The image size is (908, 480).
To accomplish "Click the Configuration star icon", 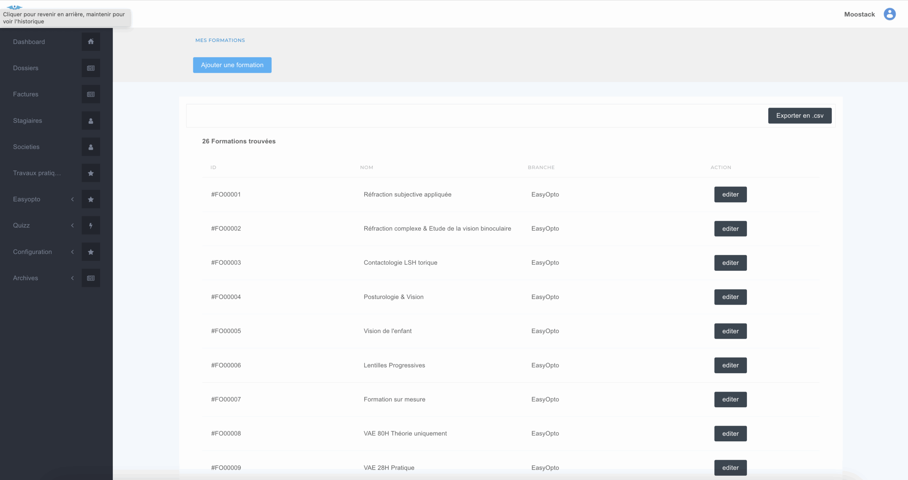I will coord(91,252).
